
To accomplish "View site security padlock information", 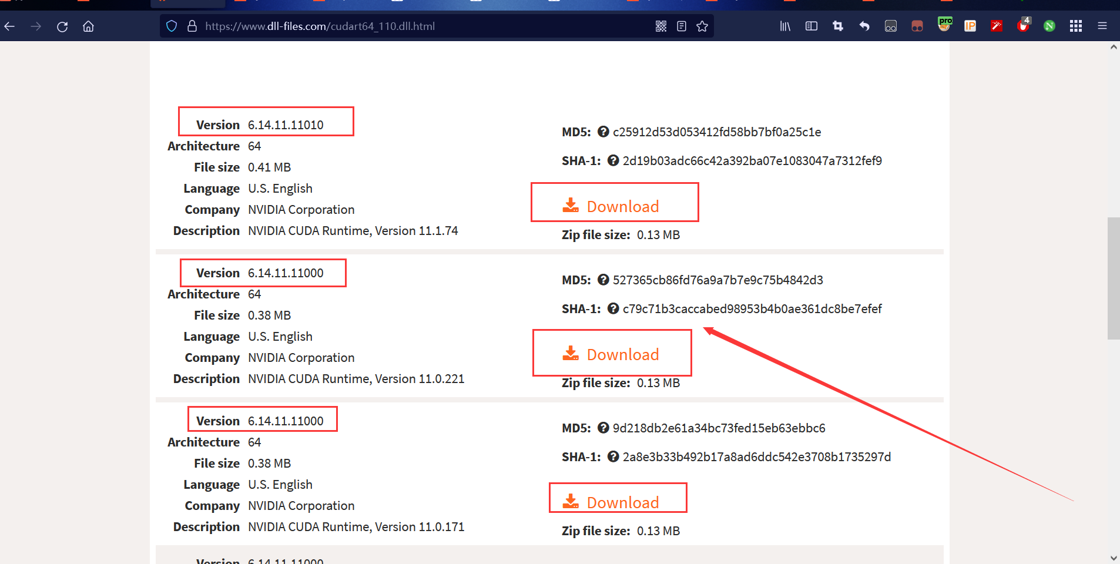I will click(192, 26).
